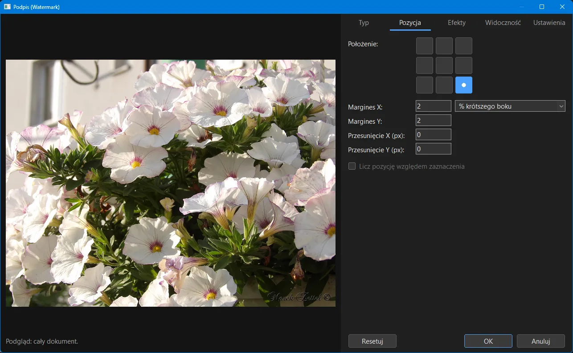The height and width of the screenshot is (353, 573).
Task: Select bottom-left watermark position square
Action: (x=425, y=85)
